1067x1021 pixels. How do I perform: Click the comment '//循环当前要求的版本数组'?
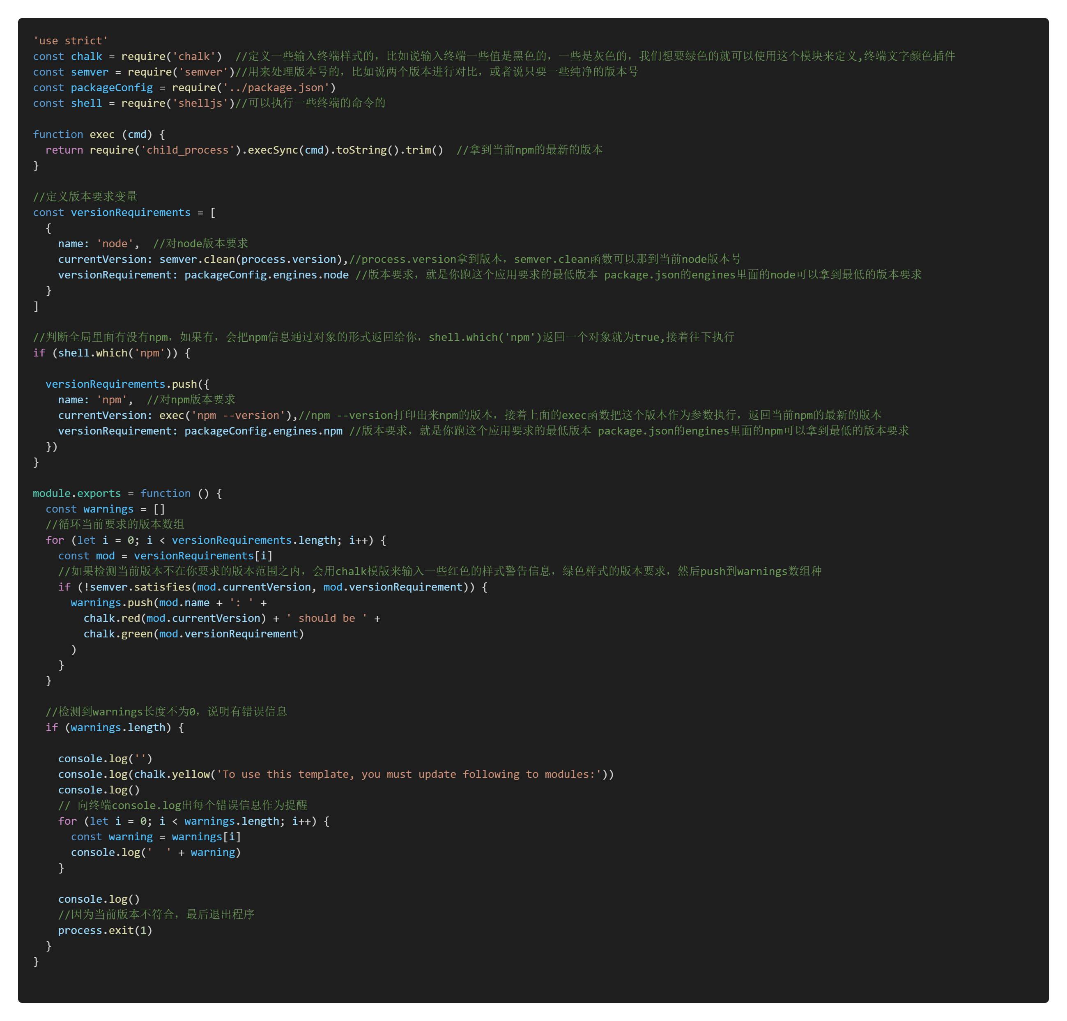(115, 524)
